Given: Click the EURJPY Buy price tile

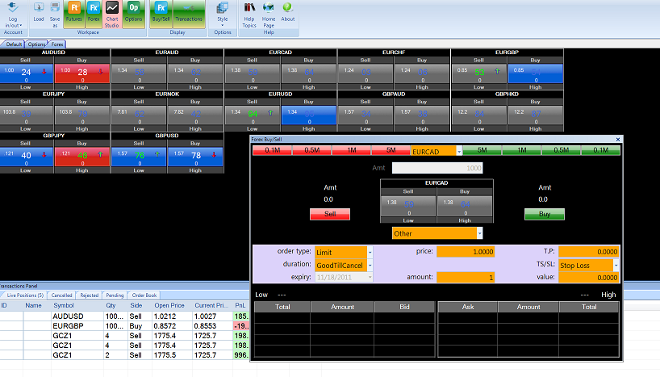Looking at the screenshot, I should [x=82, y=115].
